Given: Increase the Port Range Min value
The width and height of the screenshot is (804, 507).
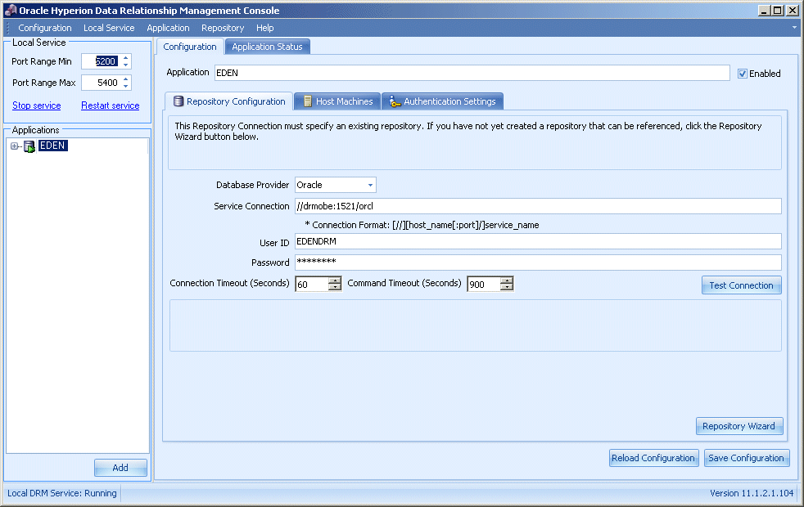Looking at the screenshot, I should 125,58.
